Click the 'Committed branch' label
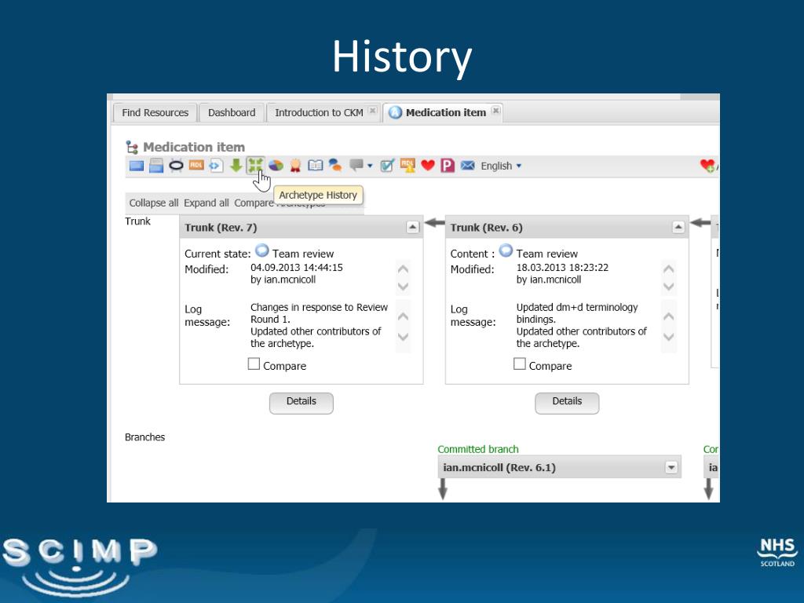 coord(478,449)
